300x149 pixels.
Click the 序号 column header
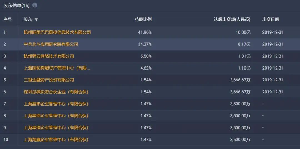pyautogui.click(x=7, y=19)
